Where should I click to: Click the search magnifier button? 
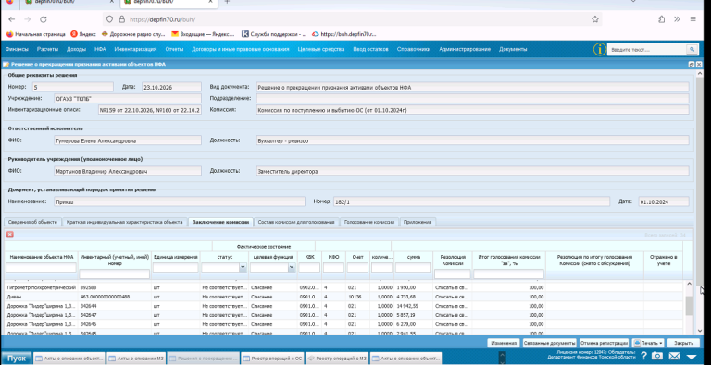pyautogui.click(x=692, y=49)
